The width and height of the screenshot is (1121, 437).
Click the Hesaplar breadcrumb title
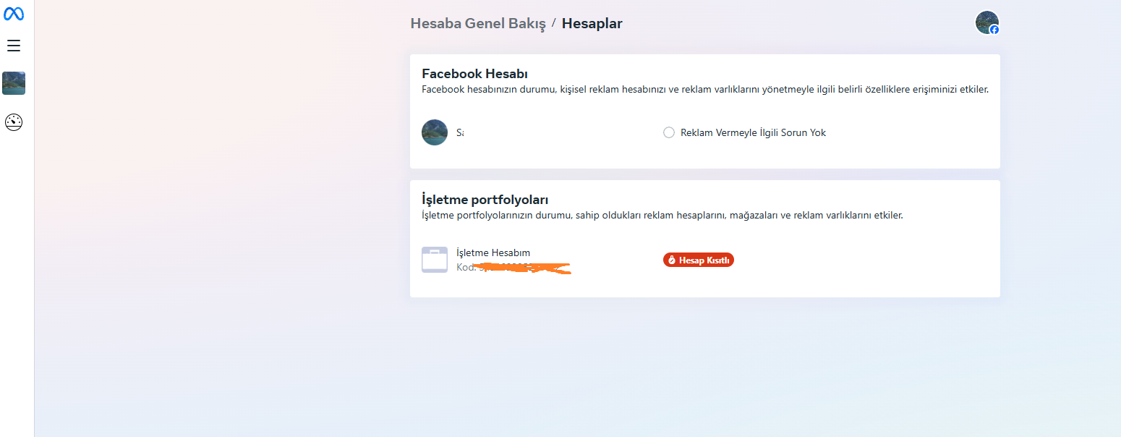pos(592,23)
